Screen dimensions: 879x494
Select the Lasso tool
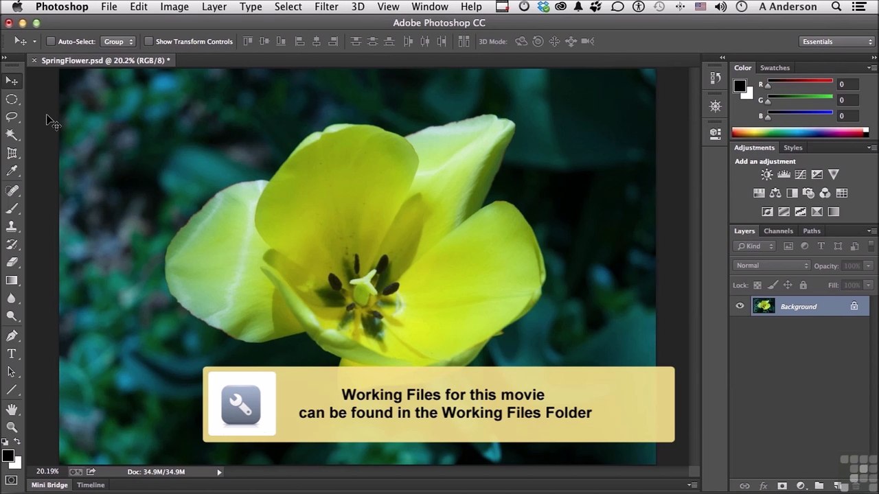point(12,117)
